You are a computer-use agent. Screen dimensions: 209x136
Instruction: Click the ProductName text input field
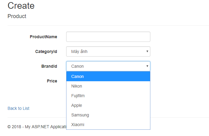click(x=108, y=37)
